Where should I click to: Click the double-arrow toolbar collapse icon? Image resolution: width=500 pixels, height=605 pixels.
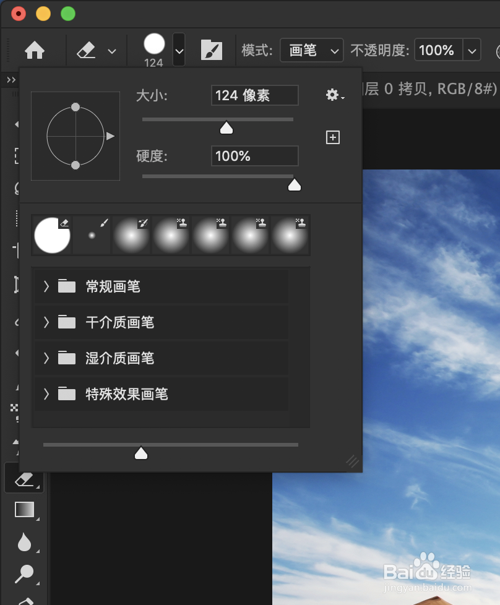11,79
